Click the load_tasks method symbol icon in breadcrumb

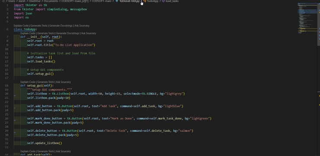pos(163,1)
